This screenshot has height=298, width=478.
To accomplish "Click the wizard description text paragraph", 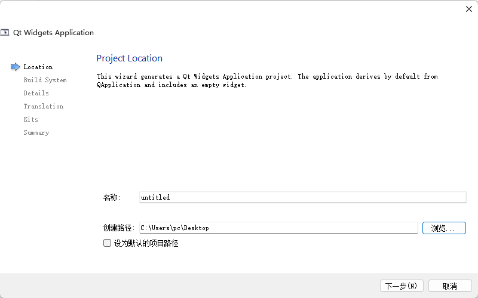I will (267, 80).
